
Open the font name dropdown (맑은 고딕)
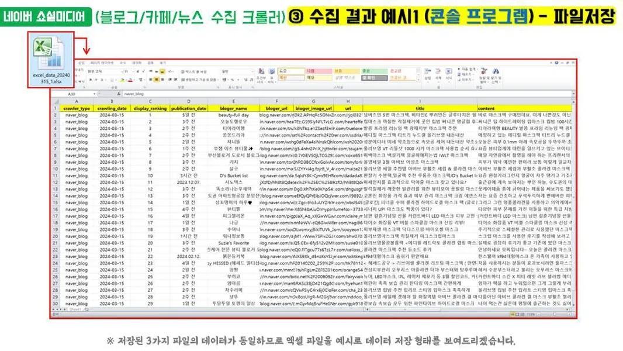tap(122, 71)
